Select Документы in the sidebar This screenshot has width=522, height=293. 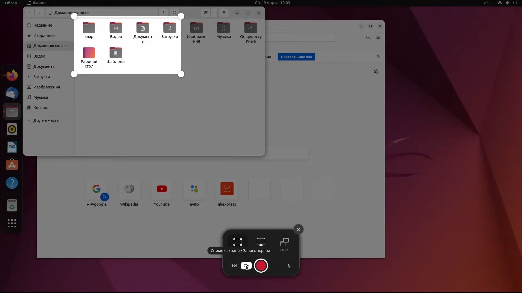click(x=49, y=66)
